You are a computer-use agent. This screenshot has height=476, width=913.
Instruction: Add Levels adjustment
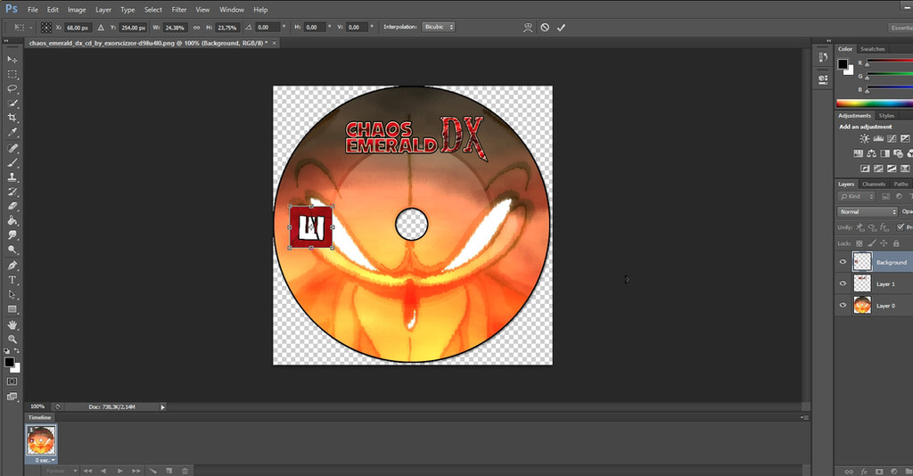[878, 138]
